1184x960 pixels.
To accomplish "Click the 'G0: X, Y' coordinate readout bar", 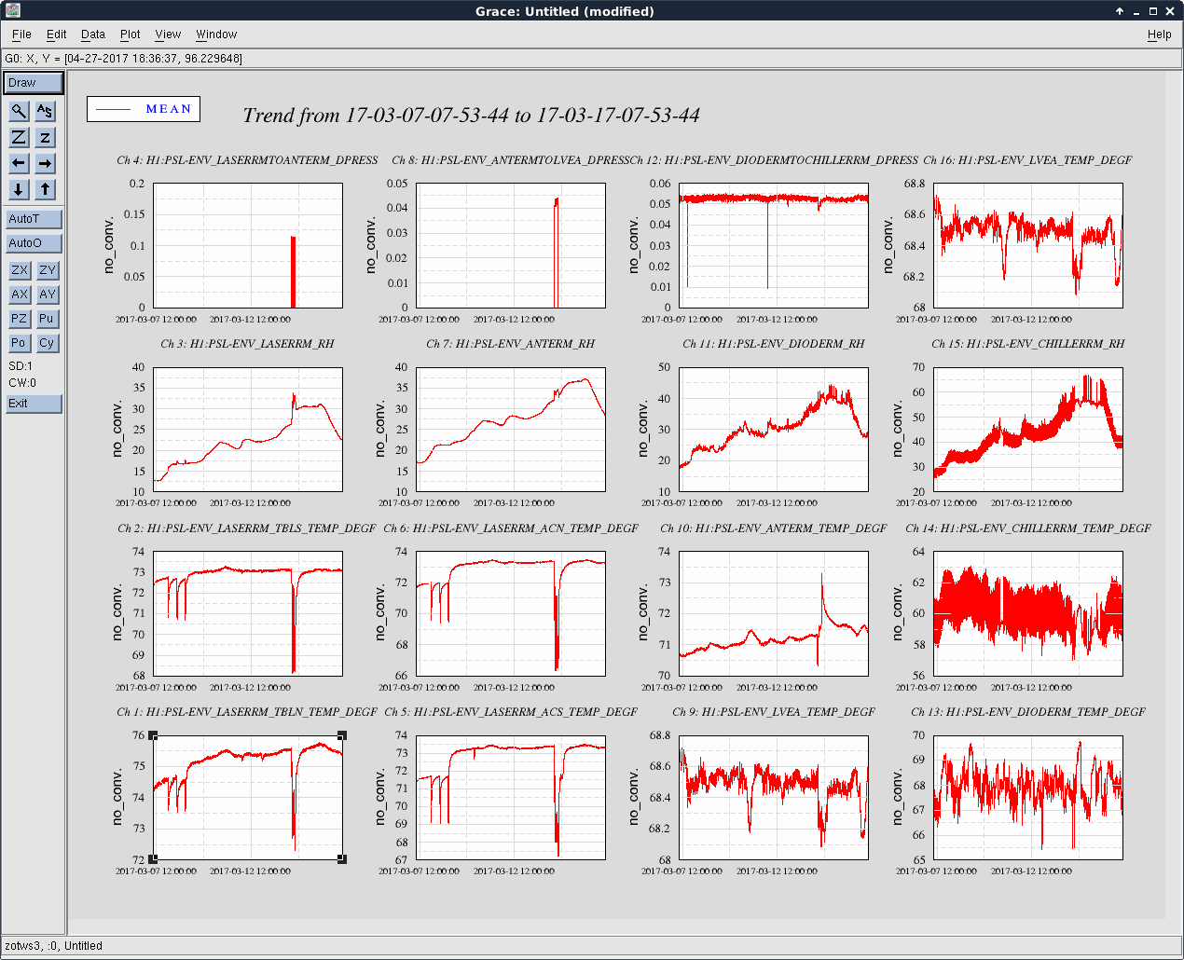I will pyautogui.click(x=591, y=59).
